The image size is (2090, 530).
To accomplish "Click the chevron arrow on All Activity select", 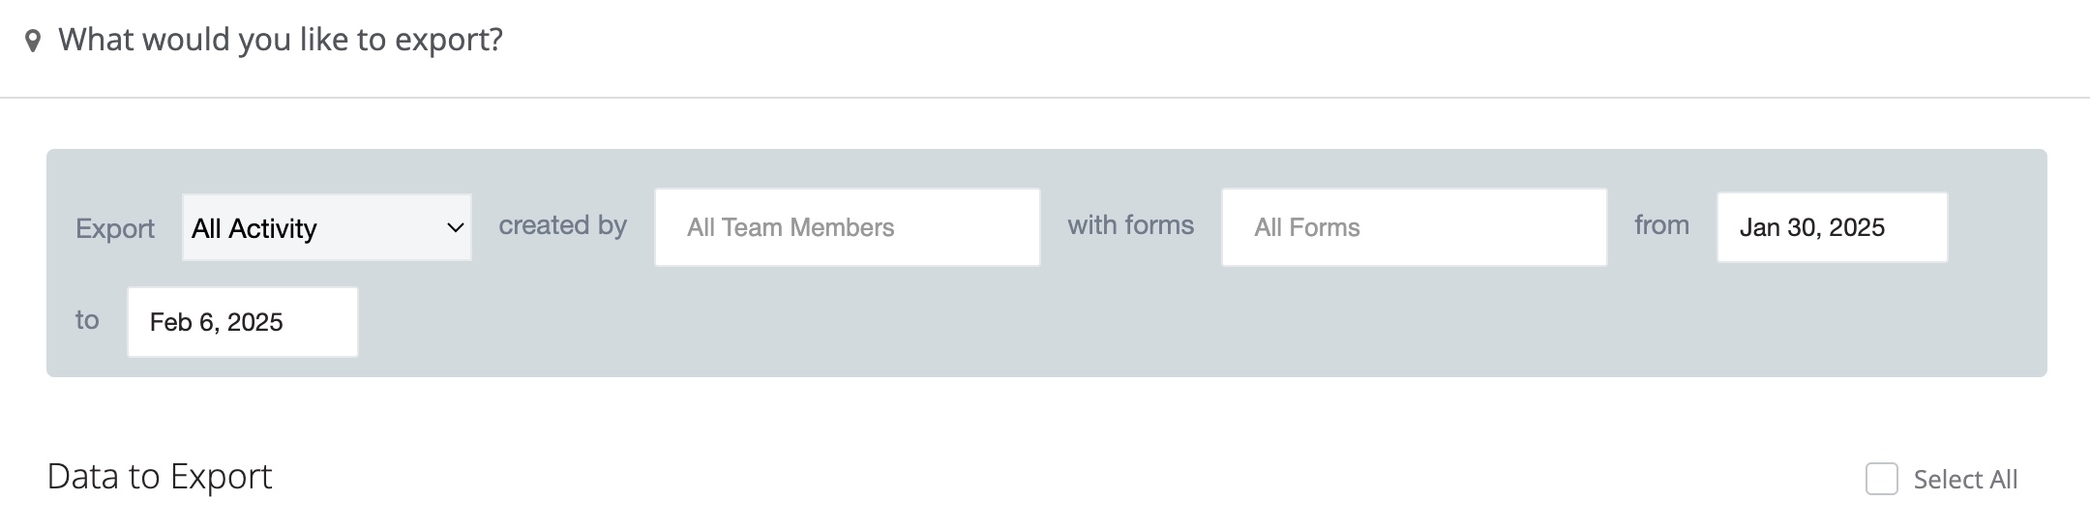I will coord(455,228).
